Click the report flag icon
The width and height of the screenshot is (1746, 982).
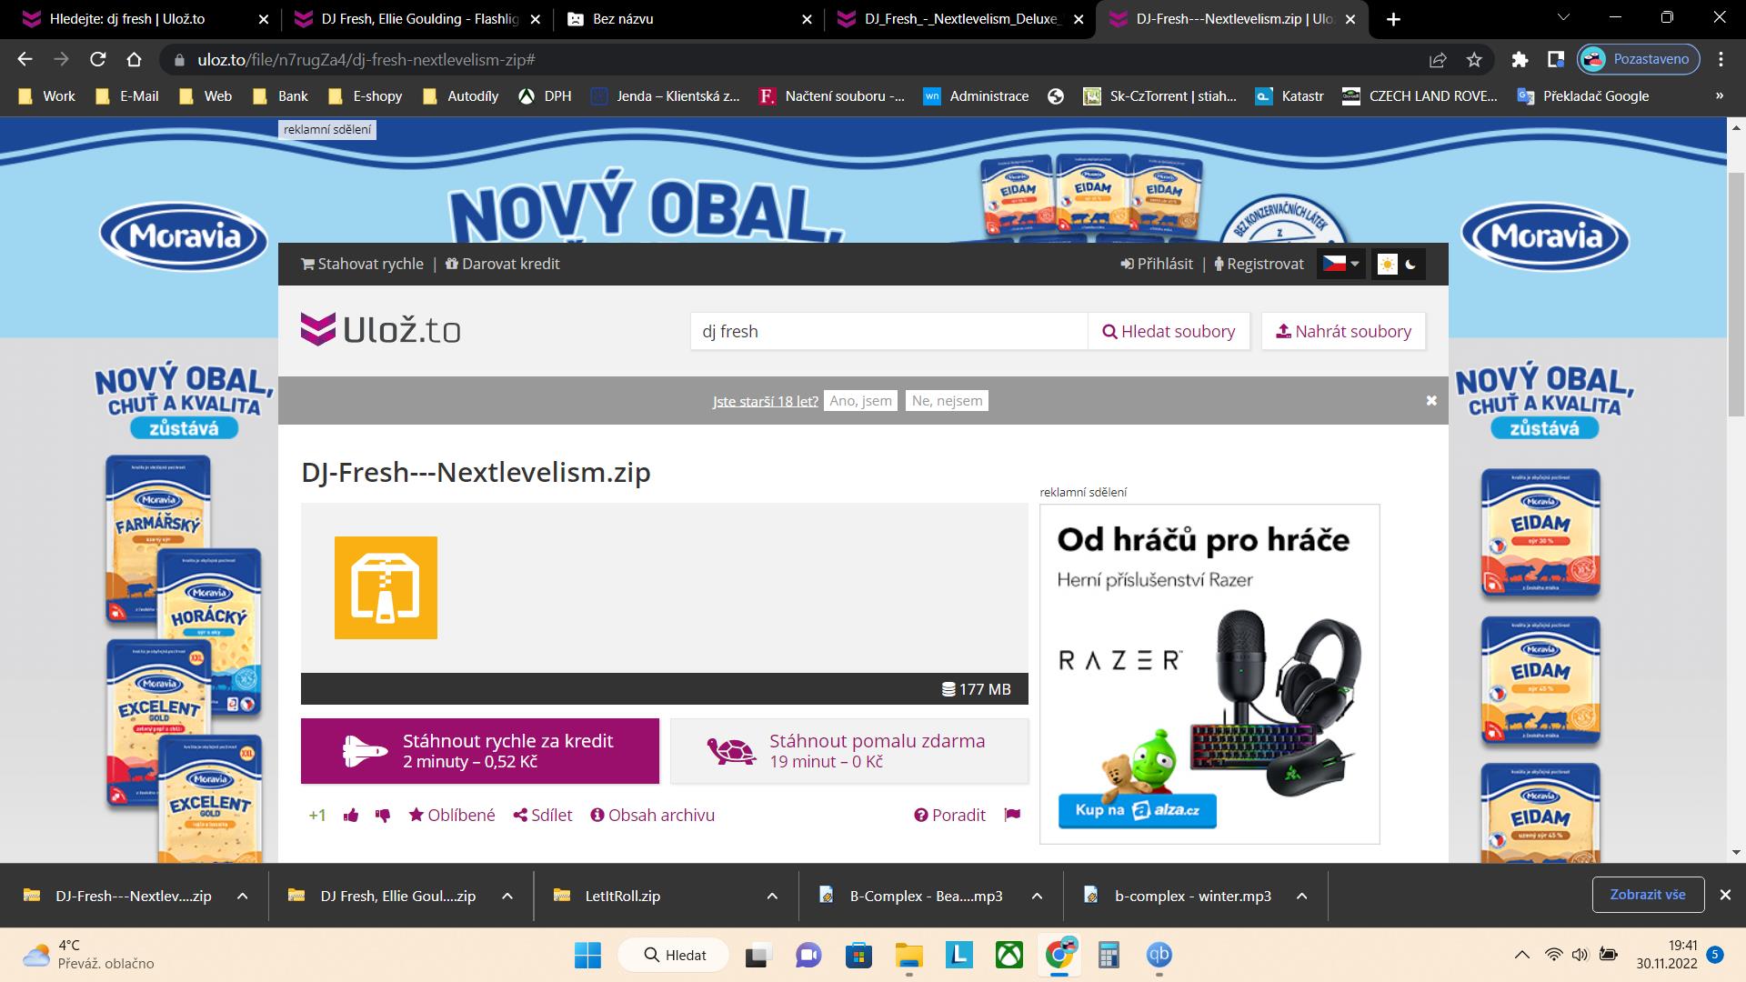click(1012, 815)
